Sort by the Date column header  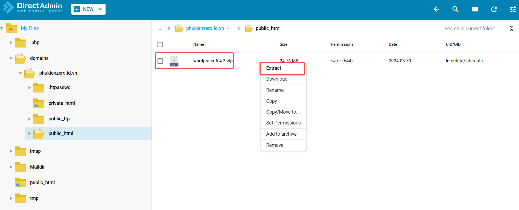pyautogui.click(x=393, y=44)
